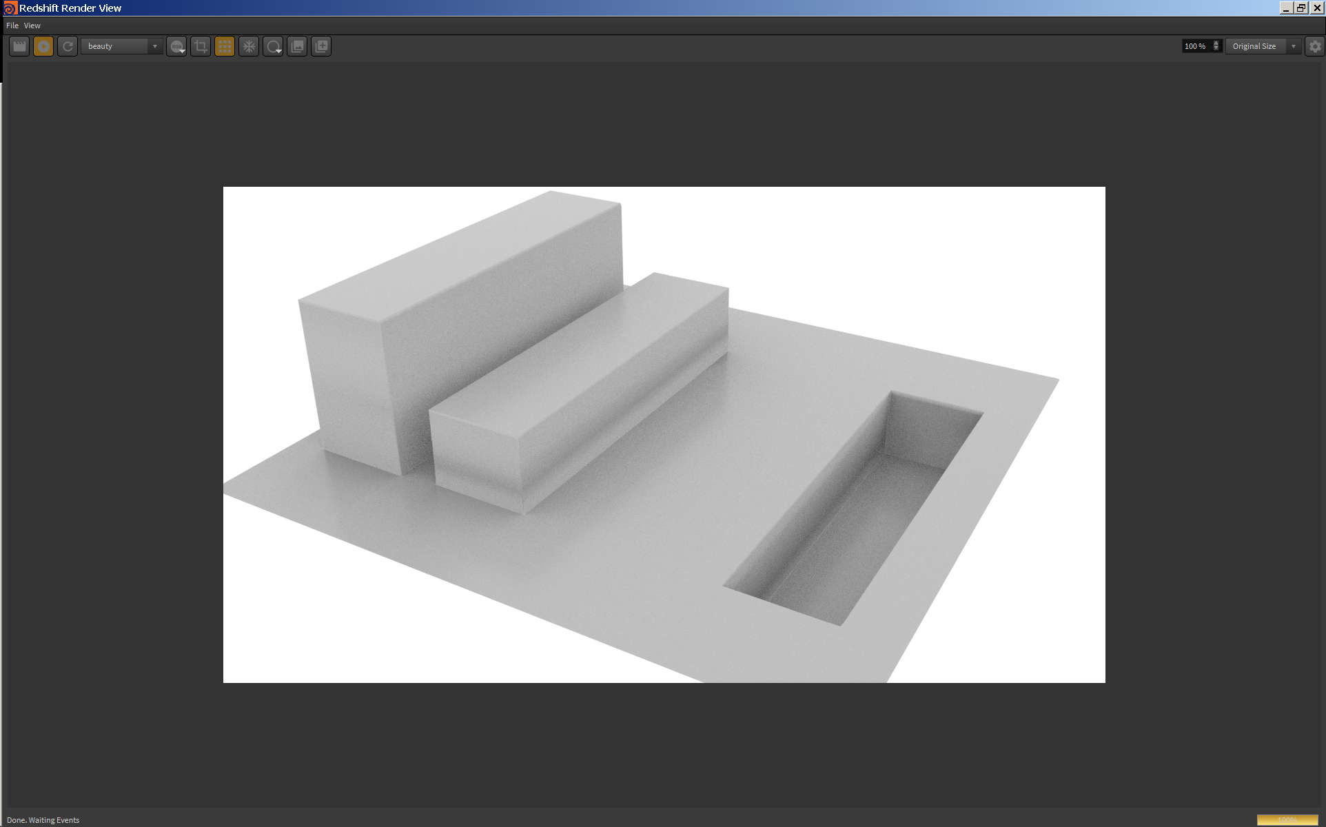
Task: Click the clapperboard render button
Action: click(19, 46)
